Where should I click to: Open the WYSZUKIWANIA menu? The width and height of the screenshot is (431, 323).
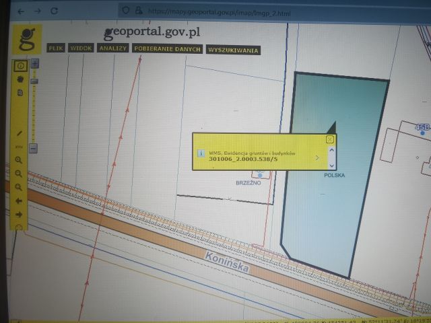tap(233, 50)
